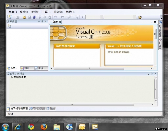Click the start page horizontal scrollbar thumb
168x131 pixels.
coord(89,68)
